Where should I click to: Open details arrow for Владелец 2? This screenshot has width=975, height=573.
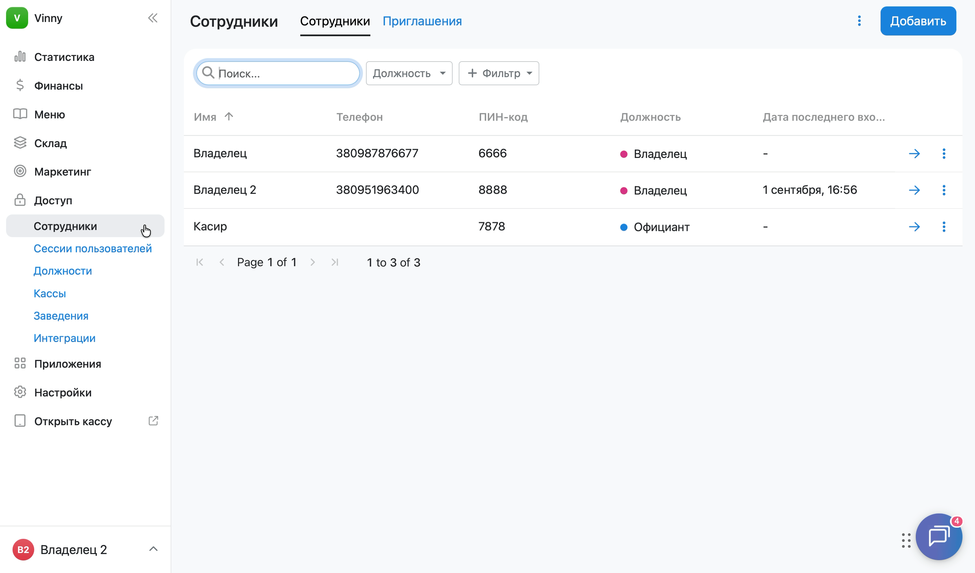(914, 190)
